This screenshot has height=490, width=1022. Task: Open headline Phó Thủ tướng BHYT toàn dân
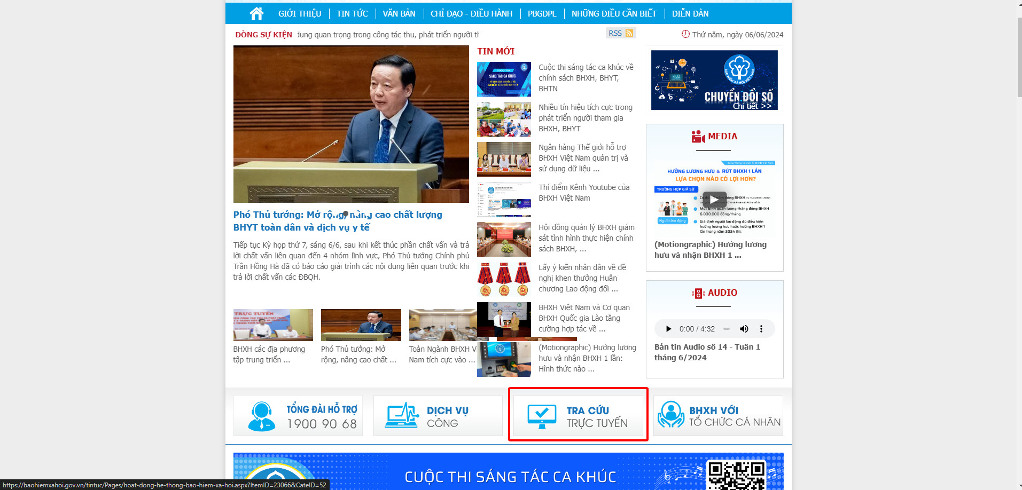tap(338, 221)
